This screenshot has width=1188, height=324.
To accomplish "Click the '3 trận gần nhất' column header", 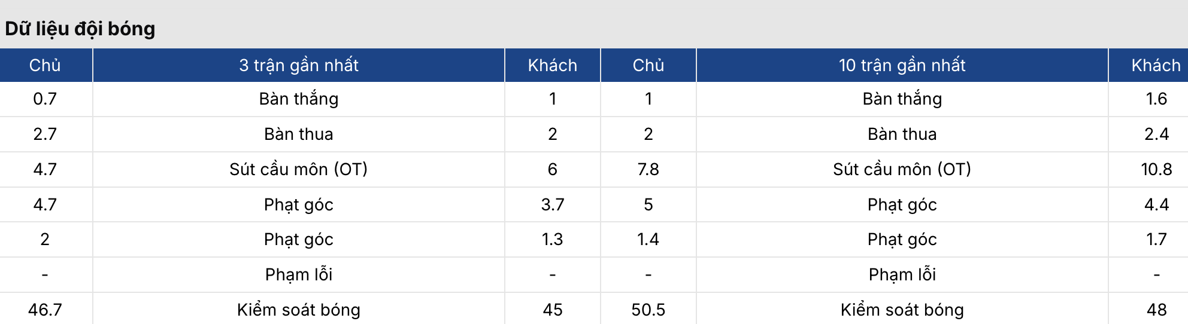I will point(299,65).
